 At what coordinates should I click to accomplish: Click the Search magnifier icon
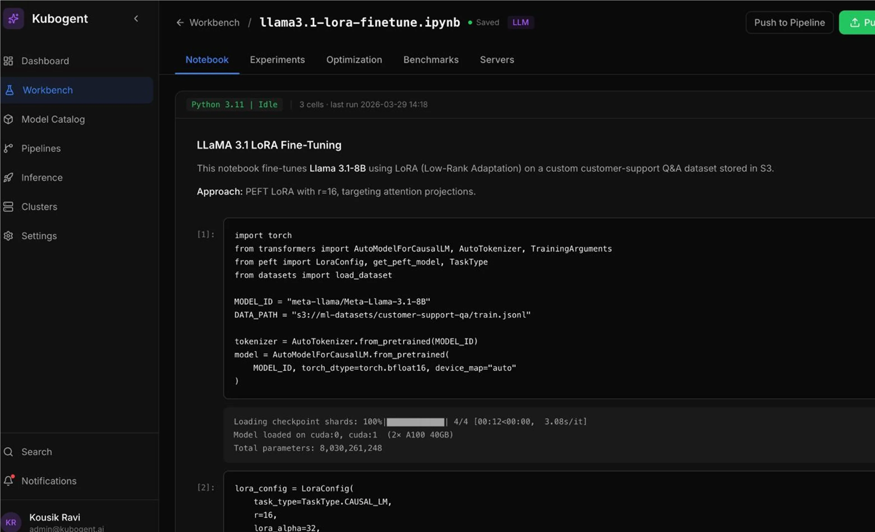(x=8, y=452)
